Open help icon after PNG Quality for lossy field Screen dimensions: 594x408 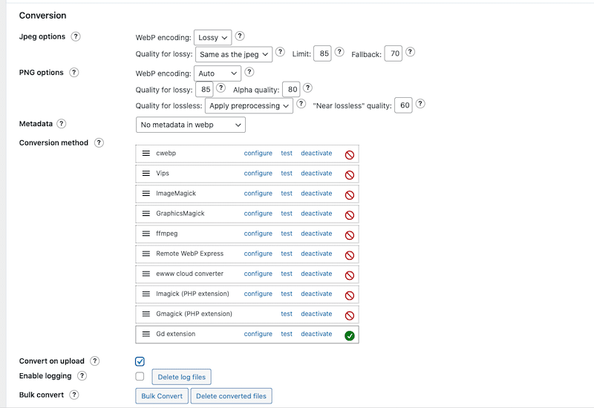point(221,88)
